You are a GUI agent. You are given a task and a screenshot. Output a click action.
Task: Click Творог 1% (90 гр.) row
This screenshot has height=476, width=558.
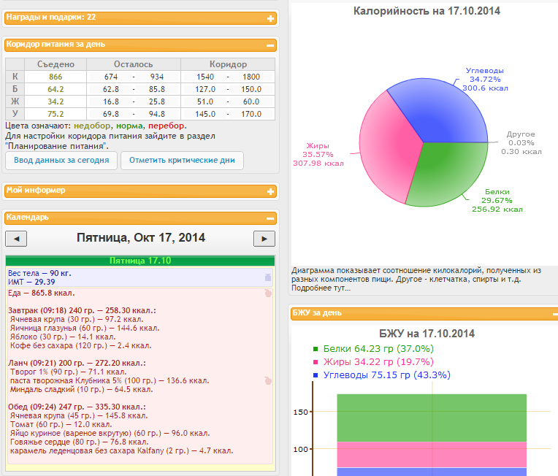click(x=69, y=372)
